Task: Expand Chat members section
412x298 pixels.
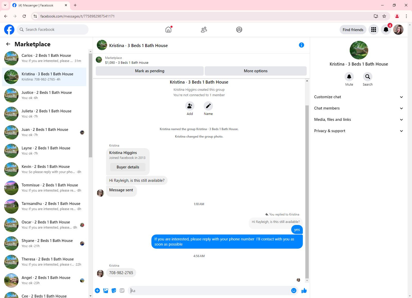Action: [x=358, y=108]
